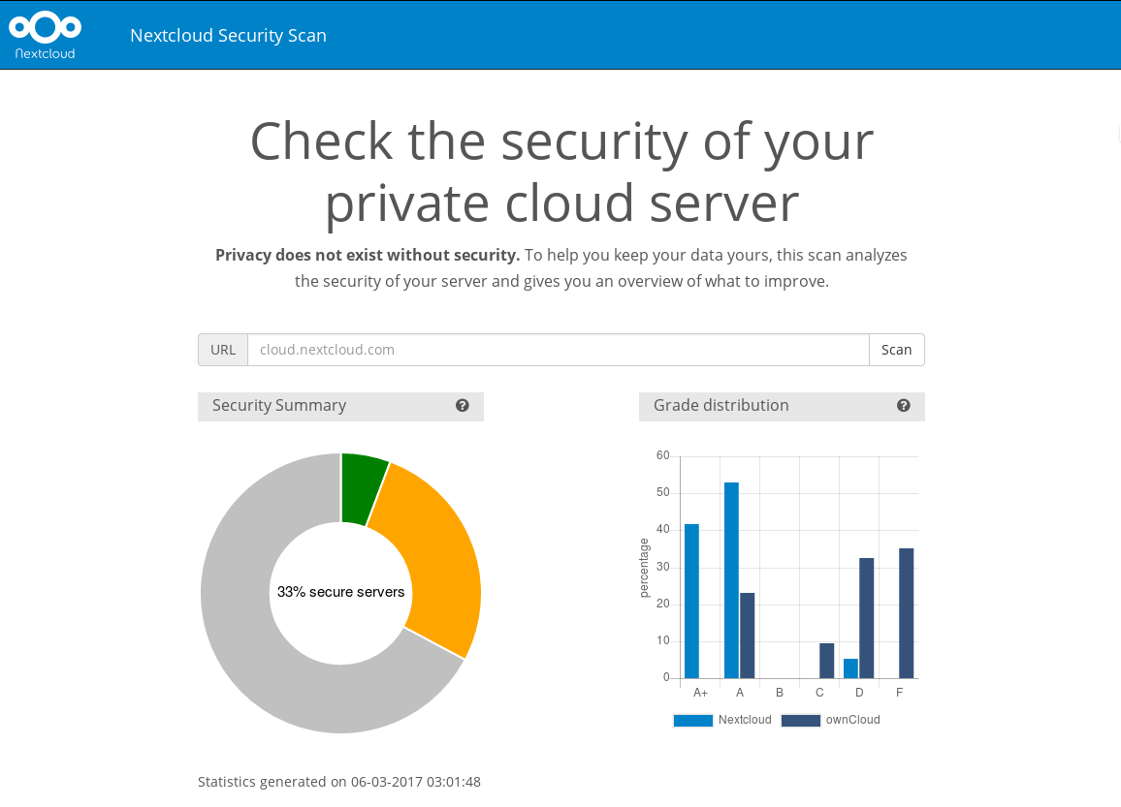
Task: Click the Nextcloud logo in the header
Action: [x=45, y=35]
